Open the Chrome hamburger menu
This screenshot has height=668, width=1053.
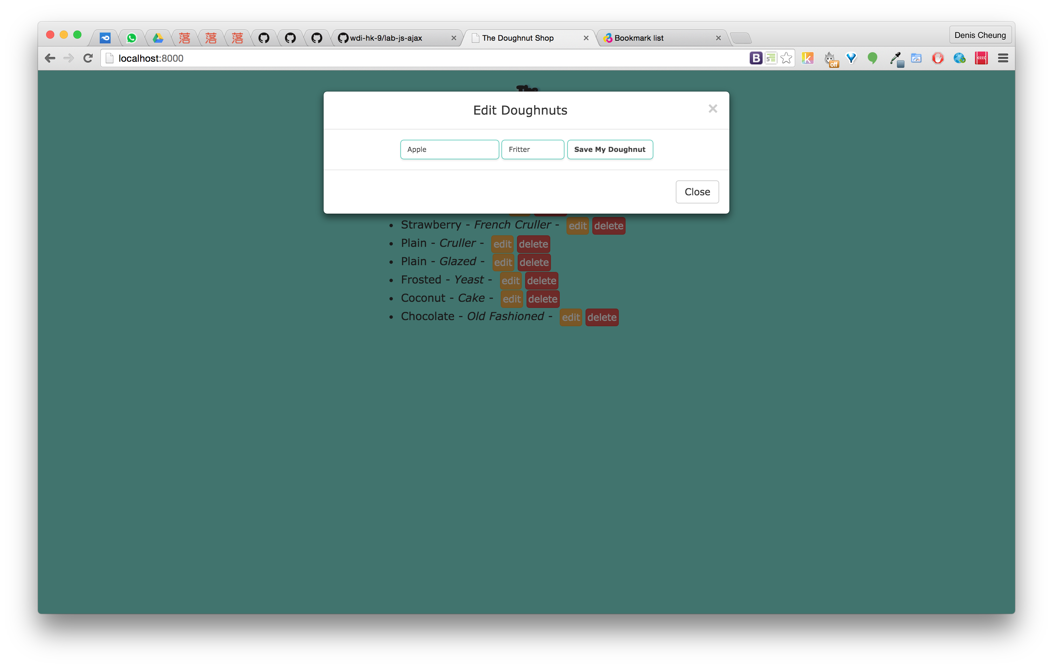[x=1003, y=58]
